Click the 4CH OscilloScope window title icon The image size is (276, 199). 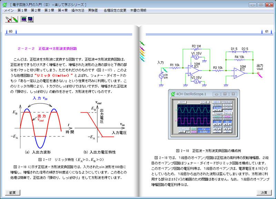[x=173, y=94]
